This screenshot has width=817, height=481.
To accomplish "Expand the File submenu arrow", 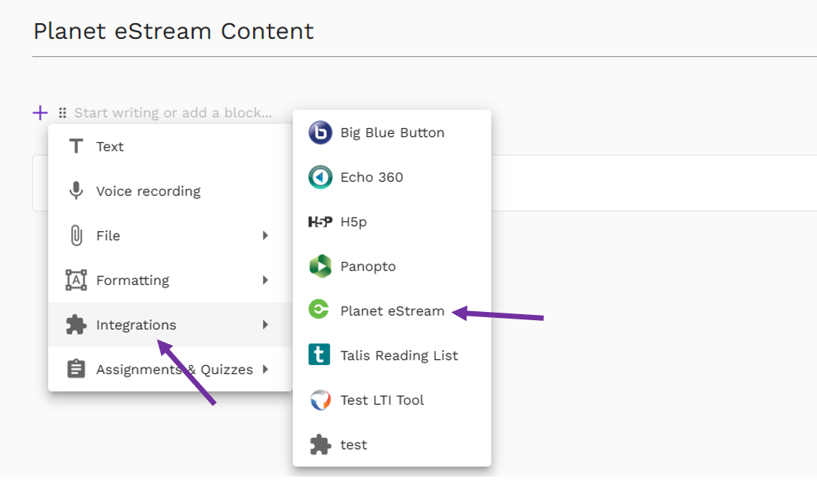I will pos(265,236).
